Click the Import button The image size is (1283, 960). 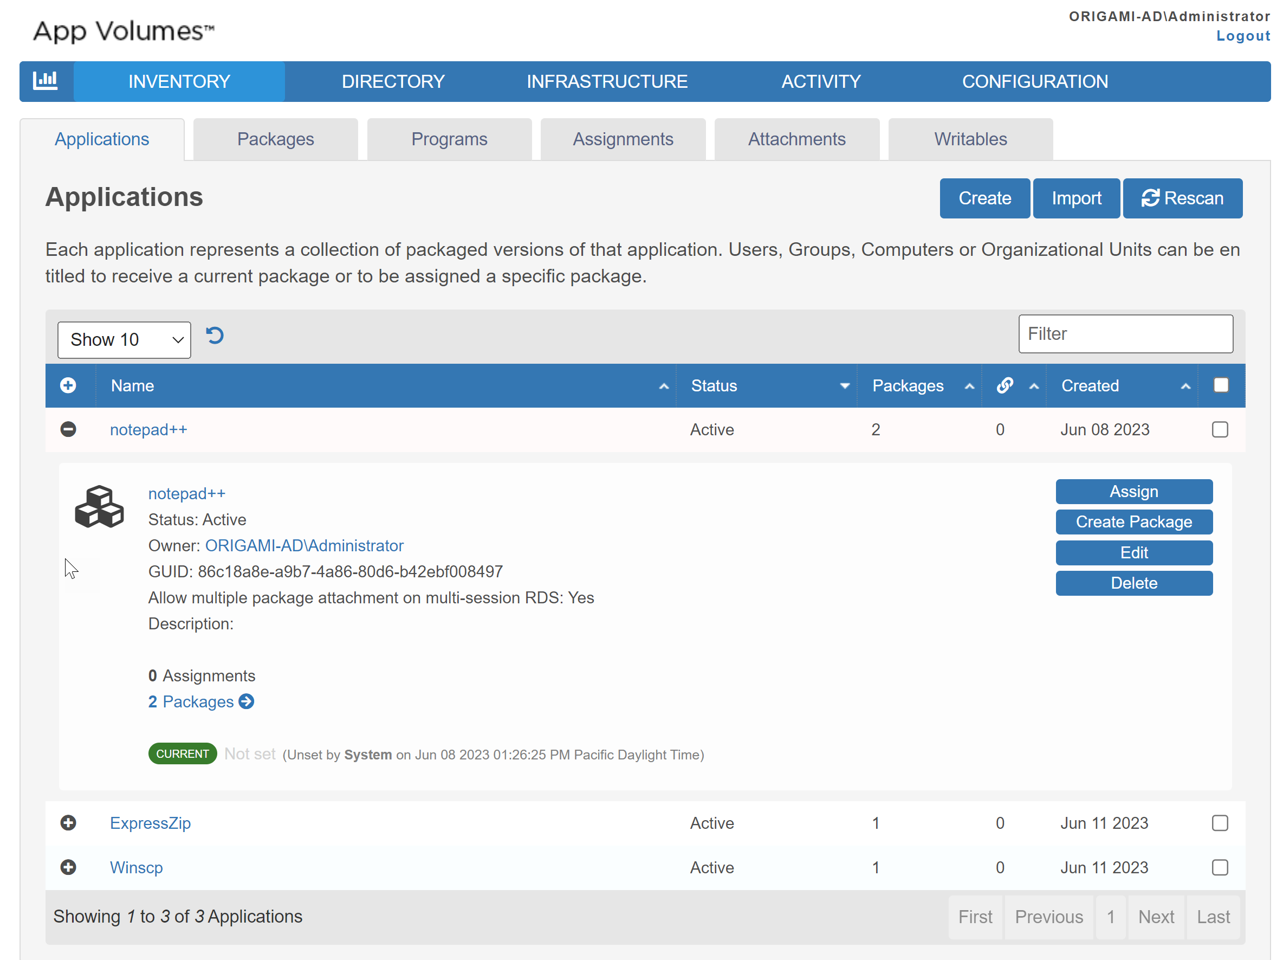[1077, 198]
